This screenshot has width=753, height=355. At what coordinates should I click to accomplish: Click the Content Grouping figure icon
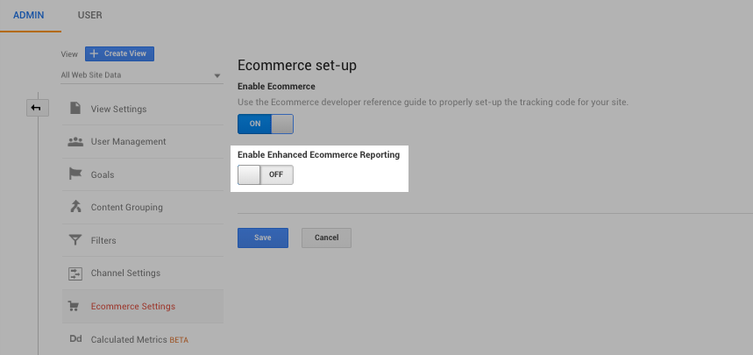75,207
